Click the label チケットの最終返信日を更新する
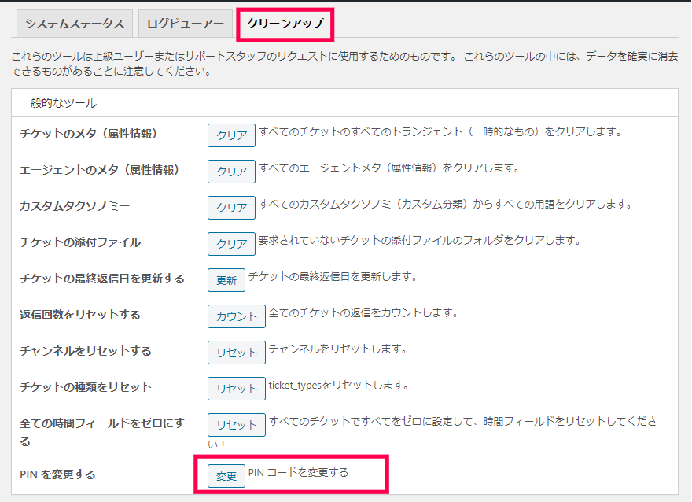 click(x=102, y=279)
